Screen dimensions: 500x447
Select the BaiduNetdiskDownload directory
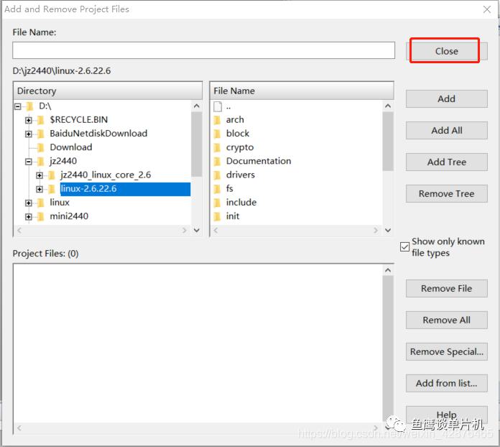[x=98, y=134]
